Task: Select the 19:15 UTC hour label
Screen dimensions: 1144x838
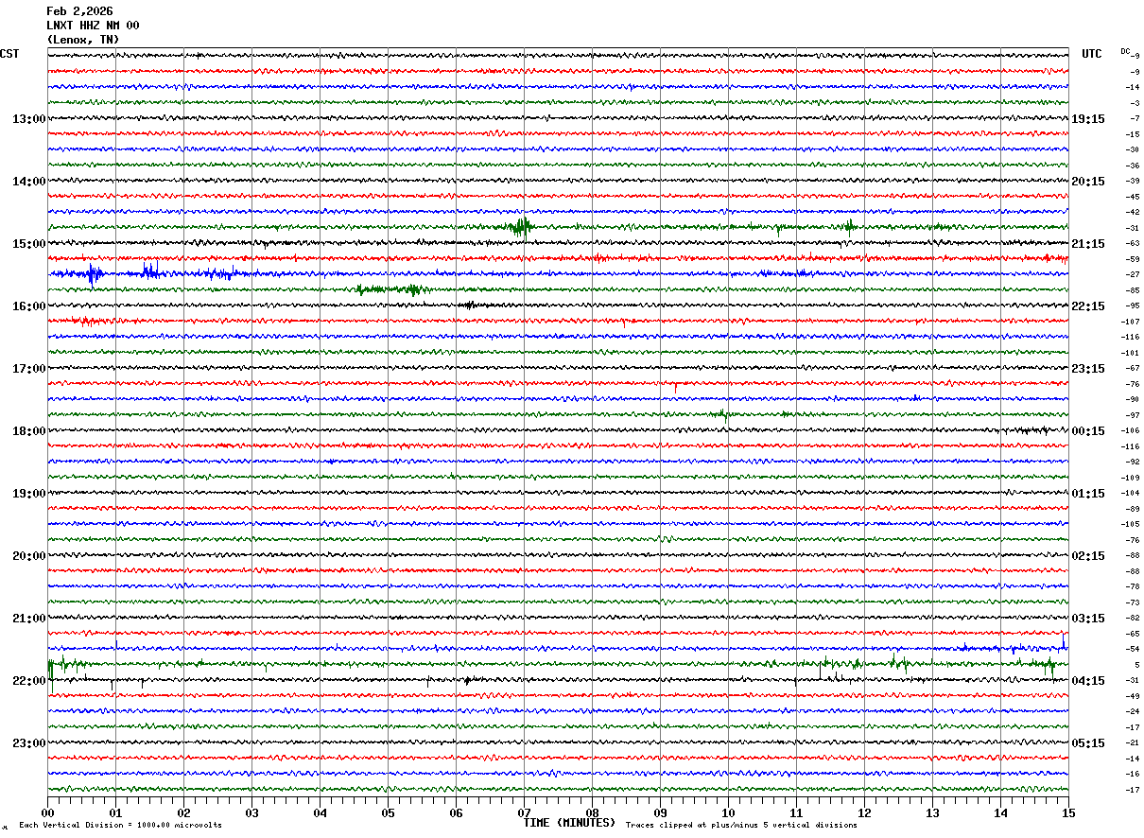Action: point(1087,119)
